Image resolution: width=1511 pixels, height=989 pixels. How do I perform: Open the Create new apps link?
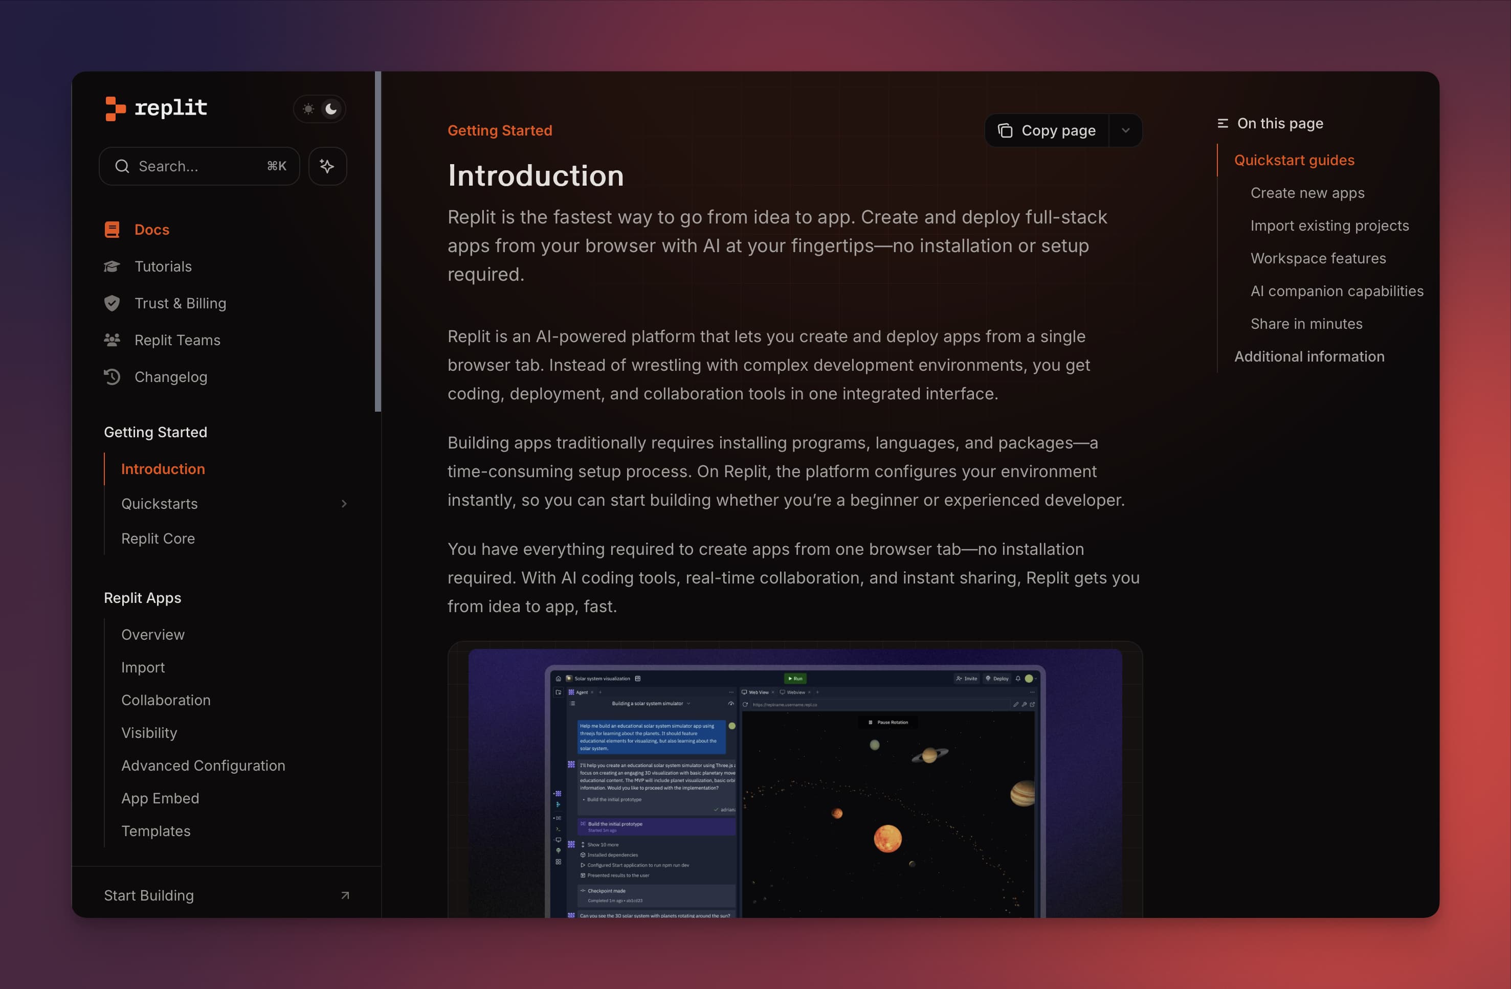[x=1307, y=193]
